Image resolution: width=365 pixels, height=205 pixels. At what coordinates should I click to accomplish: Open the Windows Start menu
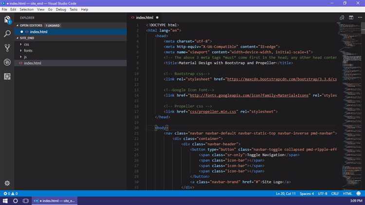5,201
